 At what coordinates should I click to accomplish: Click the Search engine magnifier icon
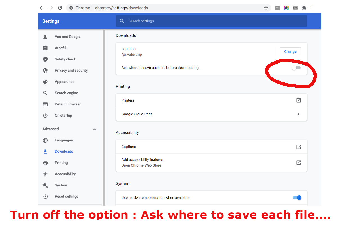click(x=45, y=93)
